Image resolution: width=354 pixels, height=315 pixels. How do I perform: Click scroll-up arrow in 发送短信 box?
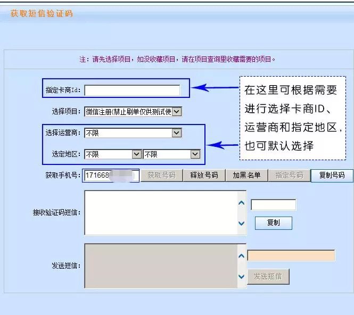[242, 256]
